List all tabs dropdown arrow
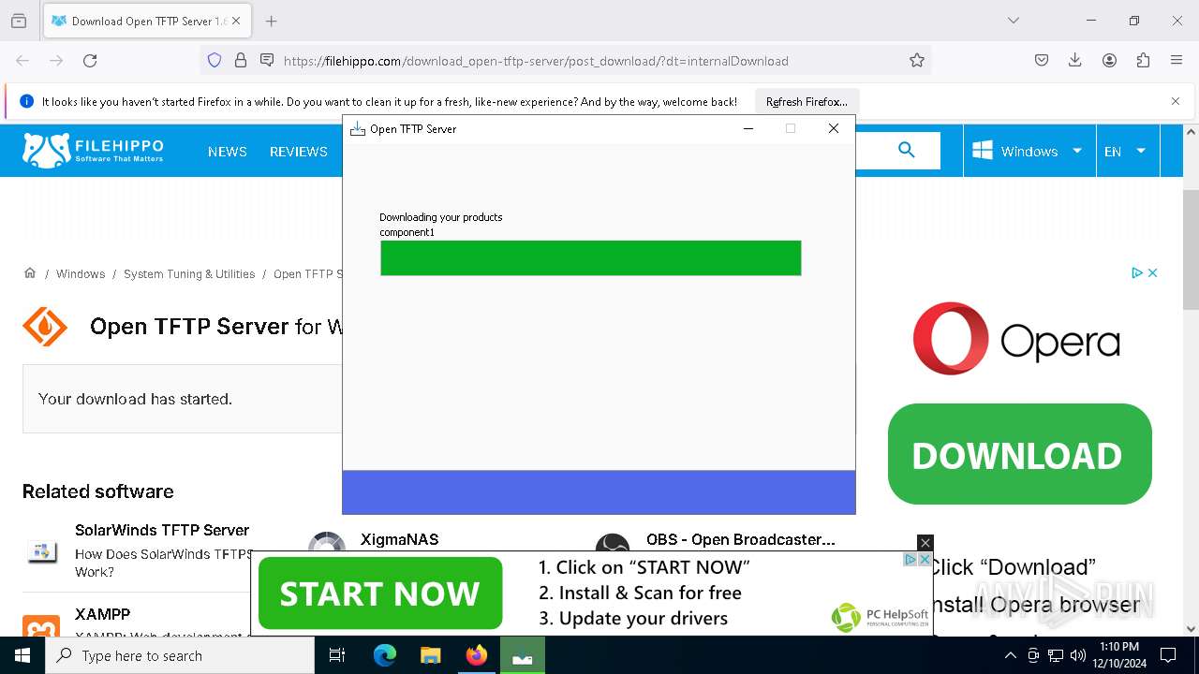This screenshot has width=1199, height=674. click(x=1013, y=21)
